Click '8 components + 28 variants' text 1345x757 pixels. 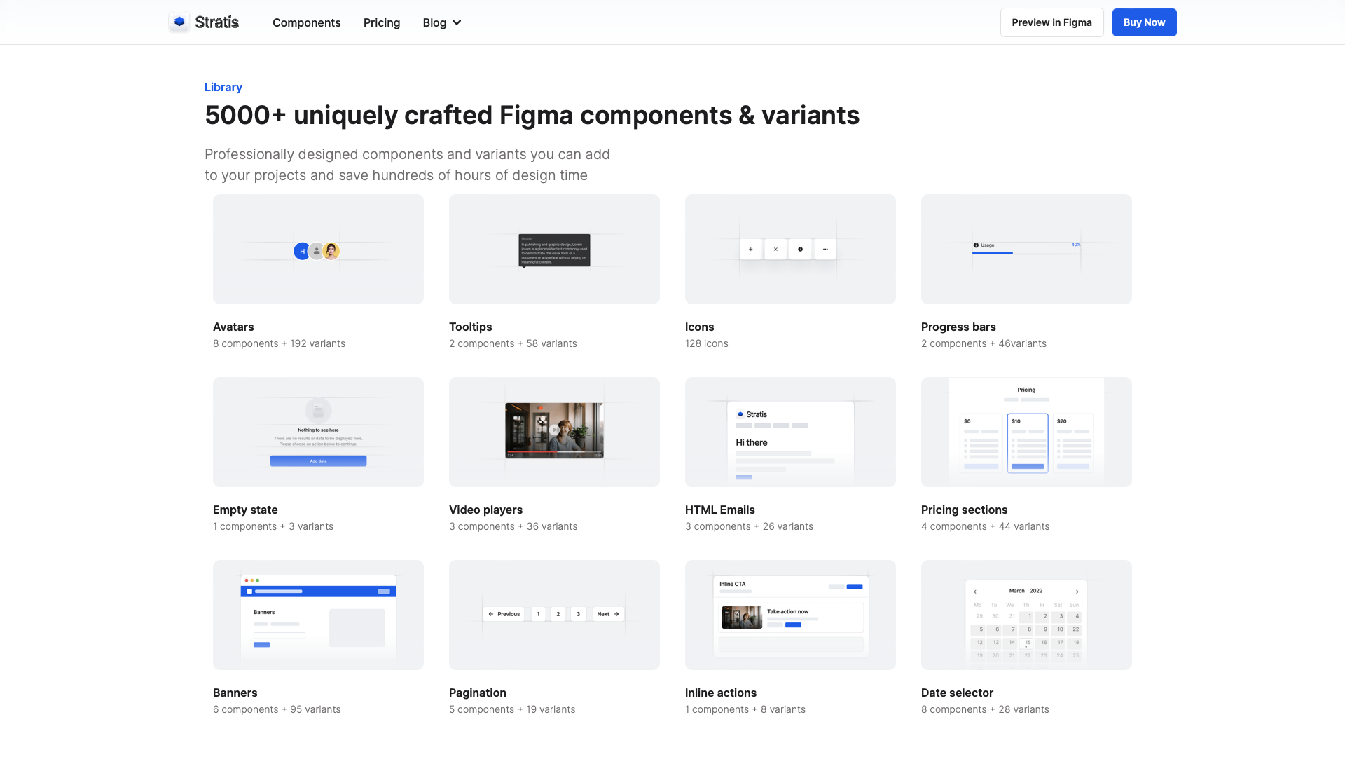pos(985,709)
